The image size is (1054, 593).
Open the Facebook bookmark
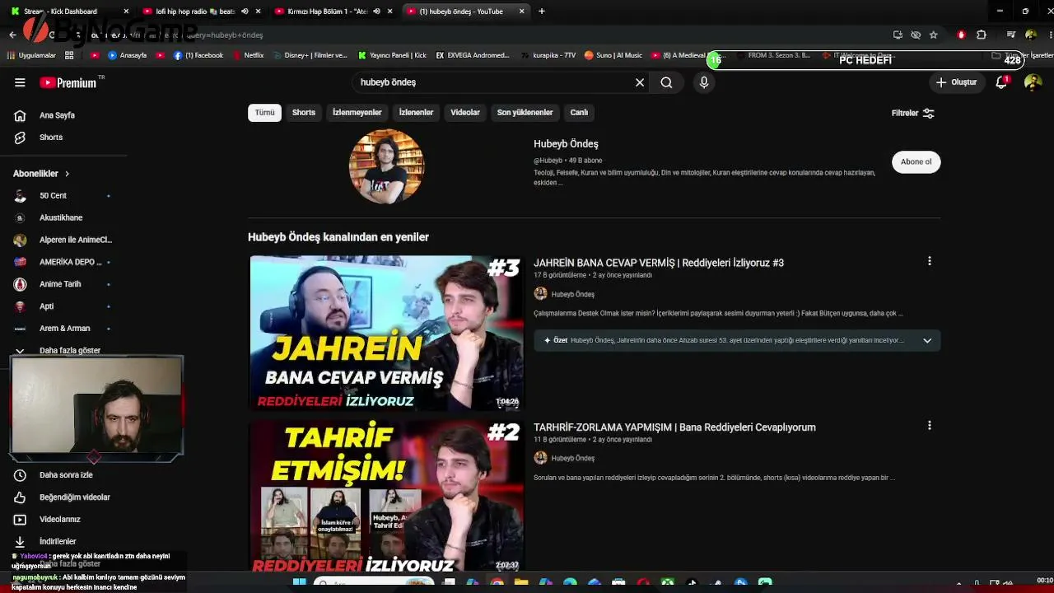tap(198, 56)
